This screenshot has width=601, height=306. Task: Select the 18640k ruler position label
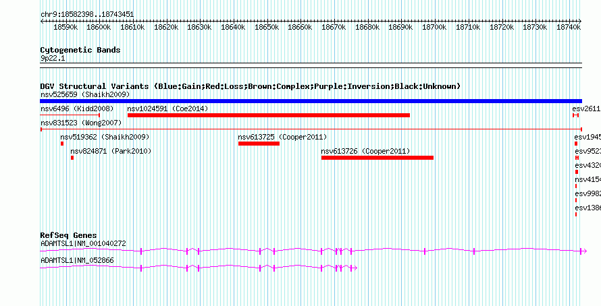(x=233, y=28)
